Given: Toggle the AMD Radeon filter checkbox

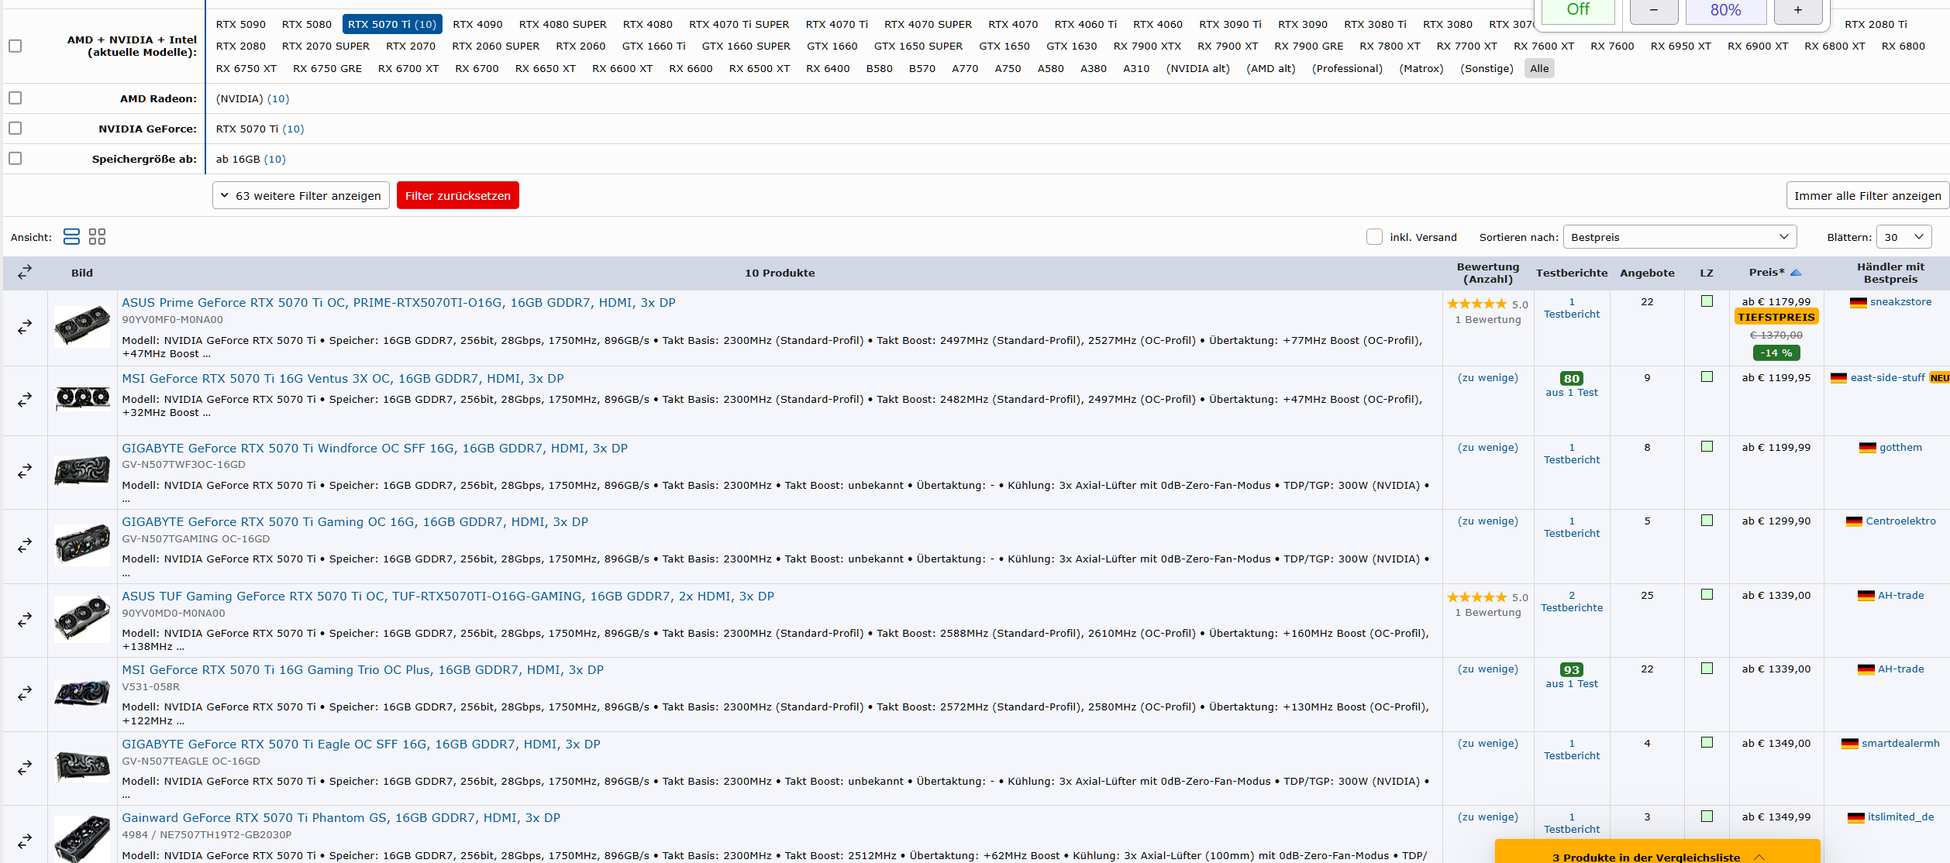Looking at the screenshot, I should (x=15, y=98).
